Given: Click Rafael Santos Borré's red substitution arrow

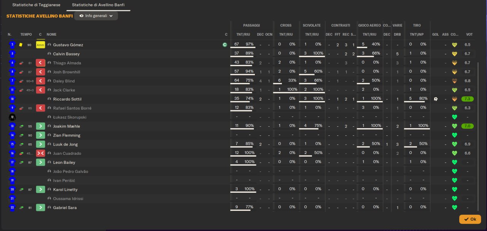Looking at the screenshot, I should tap(41, 108).
